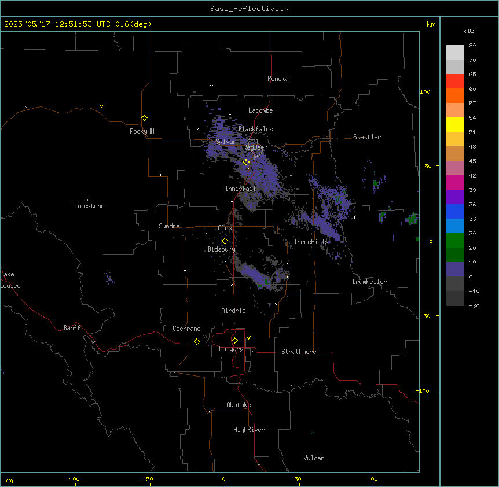Viewport: 499px width, 487px height.
Task: Click the Strathmore label
Action: [299, 352]
